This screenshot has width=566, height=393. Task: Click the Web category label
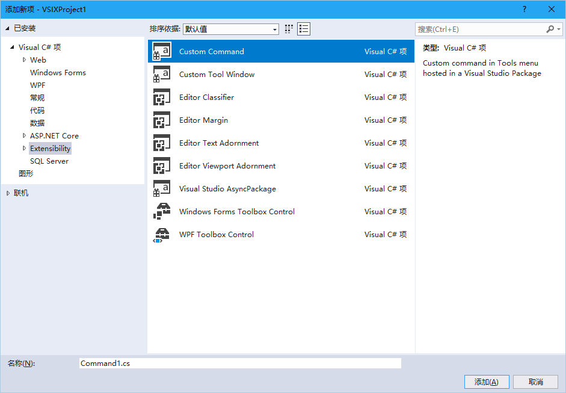tap(38, 60)
